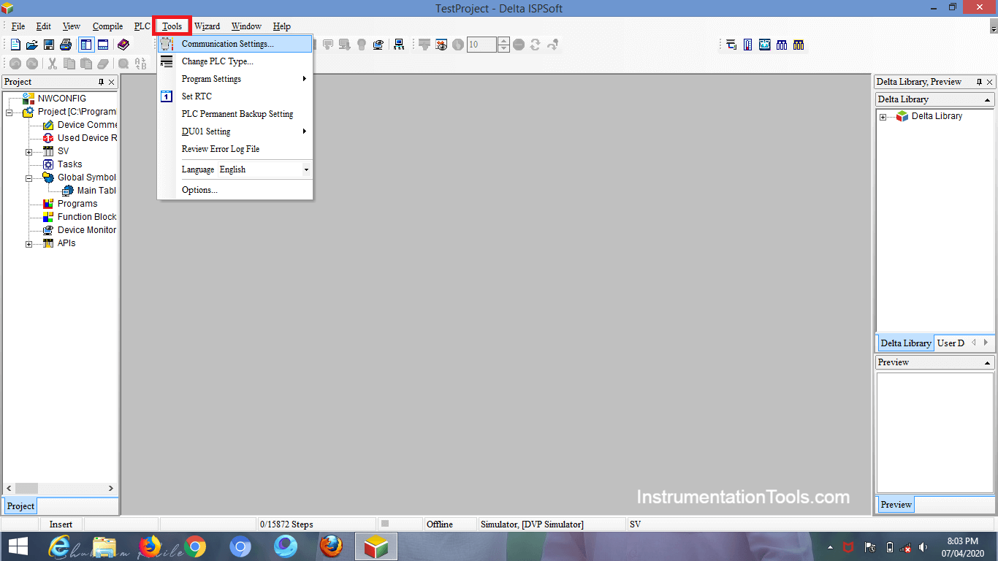The height and width of the screenshot is (561, 998).
Task: Click the volume speaker tray icon
Action: point(923,547)
